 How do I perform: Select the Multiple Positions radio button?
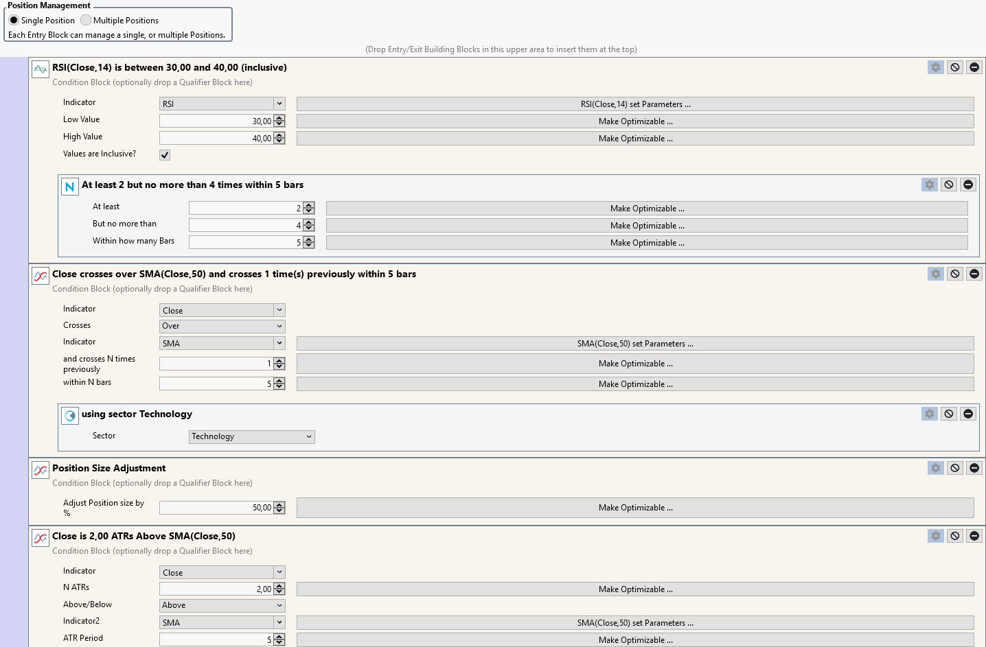tap(86, 21)
